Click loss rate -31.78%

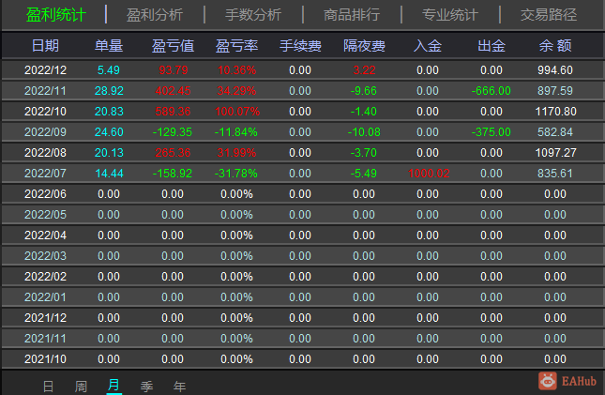click(235, 174)
